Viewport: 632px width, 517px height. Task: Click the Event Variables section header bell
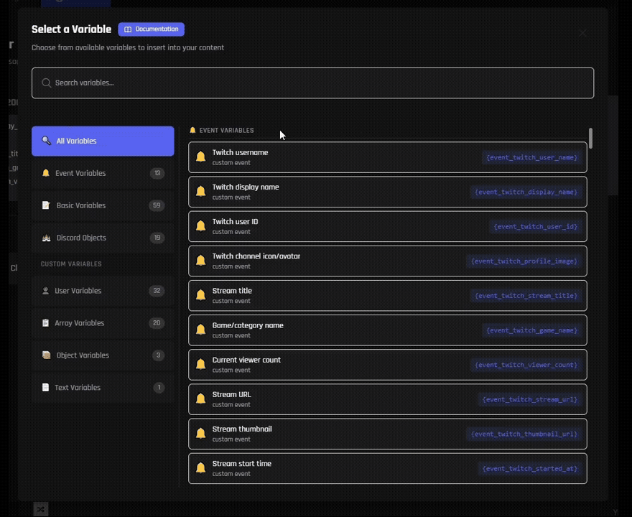(x=192, y=130)
